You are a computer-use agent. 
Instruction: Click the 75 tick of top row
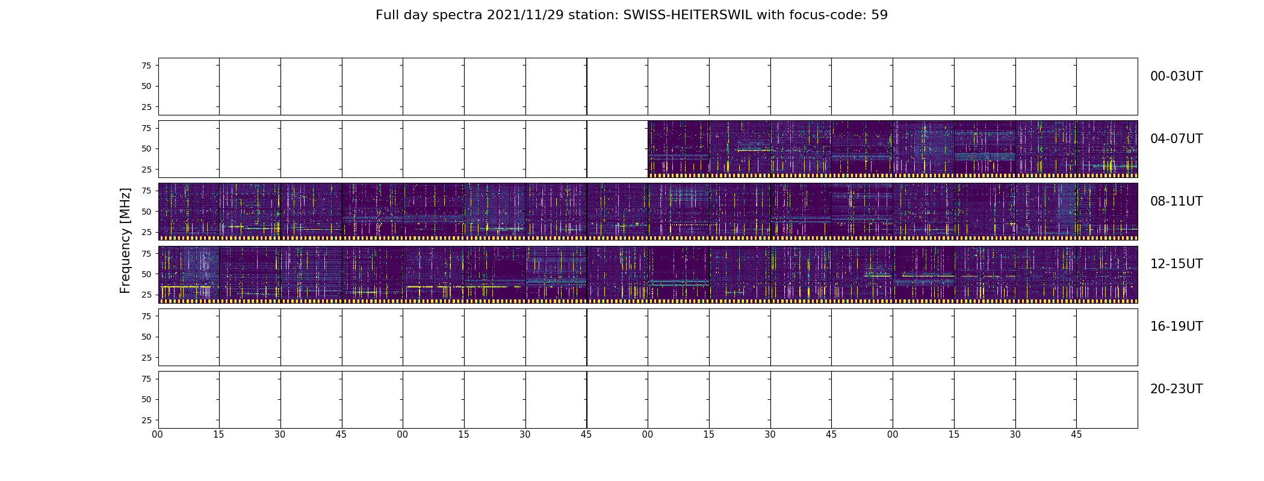point(146,66)
